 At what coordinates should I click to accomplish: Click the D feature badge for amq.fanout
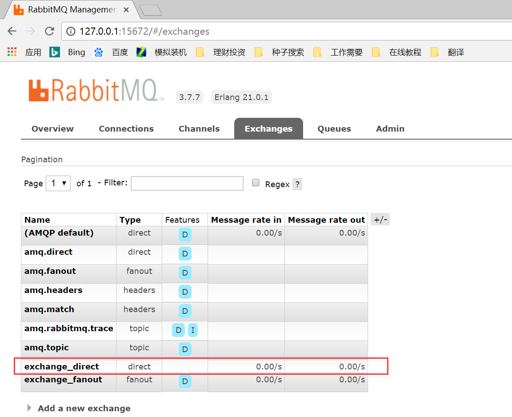pyautogui.click(x=185, y=273)
